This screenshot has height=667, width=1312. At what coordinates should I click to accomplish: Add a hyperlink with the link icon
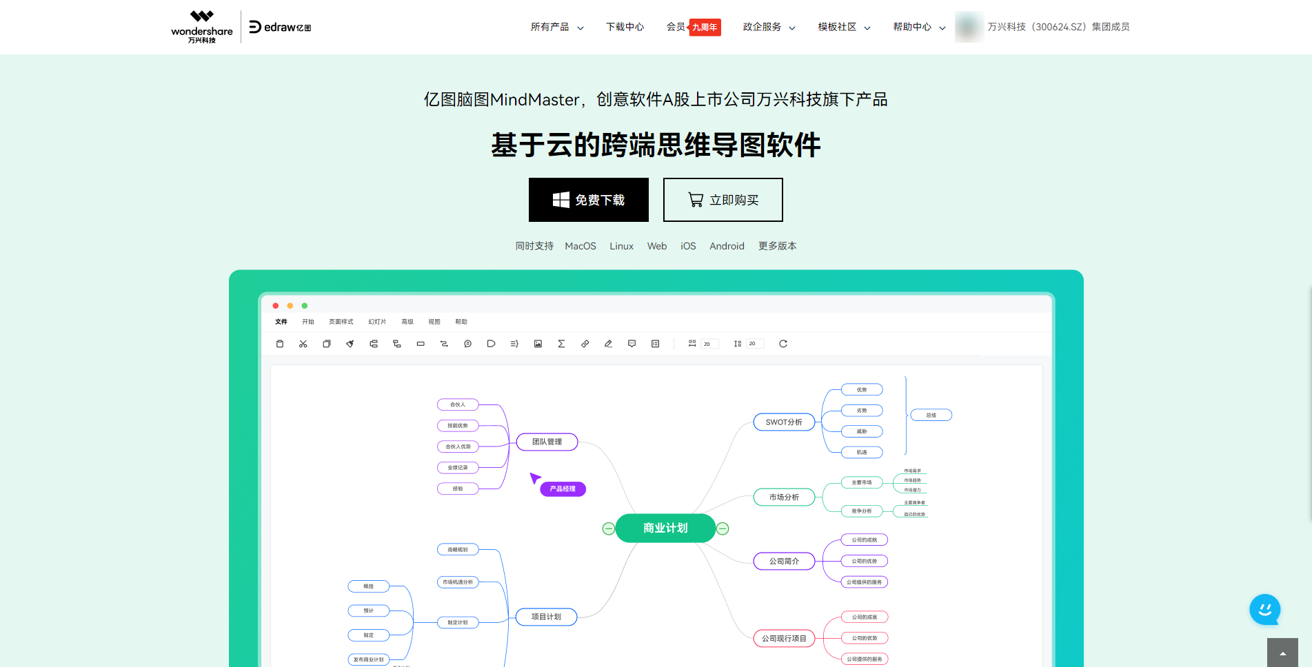[x=585, y=343]
